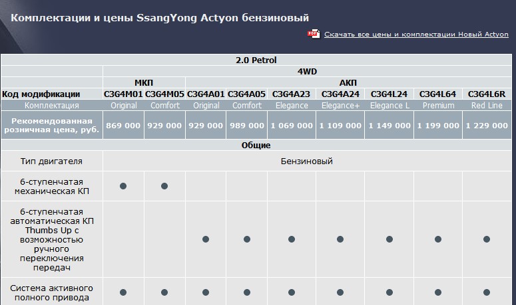516x305 pixels.
Task: Select the 869 000 price cell
Action: [x=123, y=126]
